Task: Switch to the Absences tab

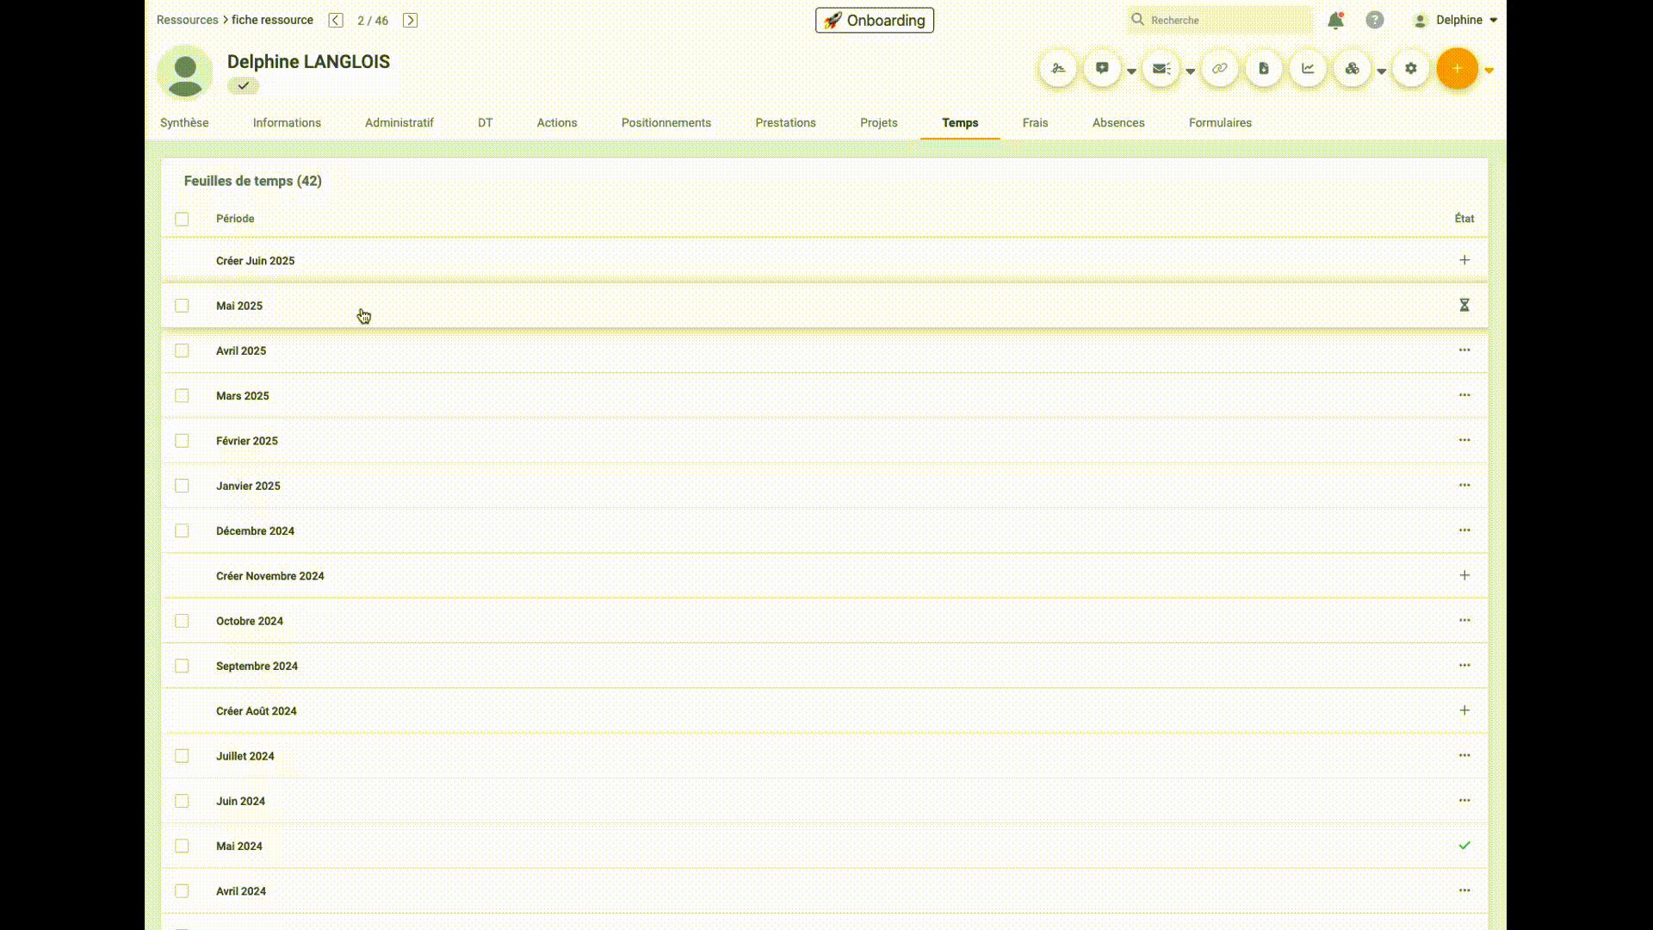Action: (1118, 123)
